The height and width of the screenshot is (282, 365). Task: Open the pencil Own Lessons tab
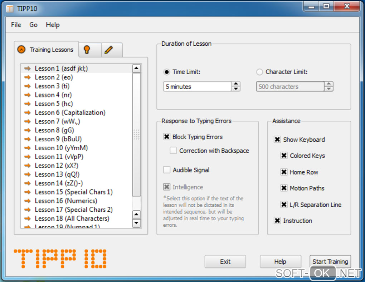pos(112,50)
